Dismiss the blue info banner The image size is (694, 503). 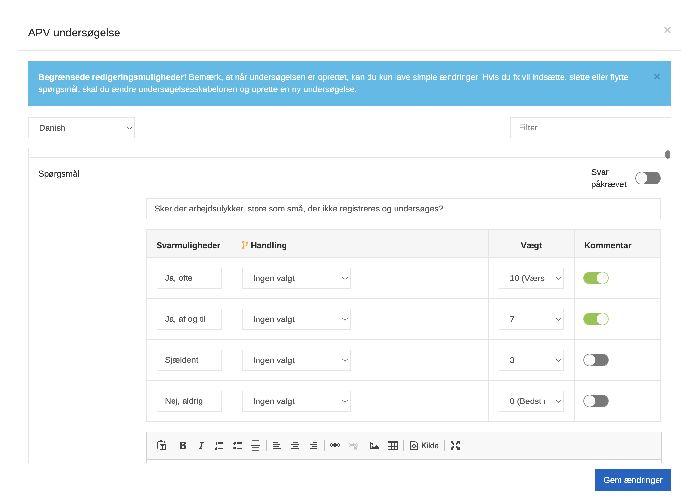click(x=657, y=76)
